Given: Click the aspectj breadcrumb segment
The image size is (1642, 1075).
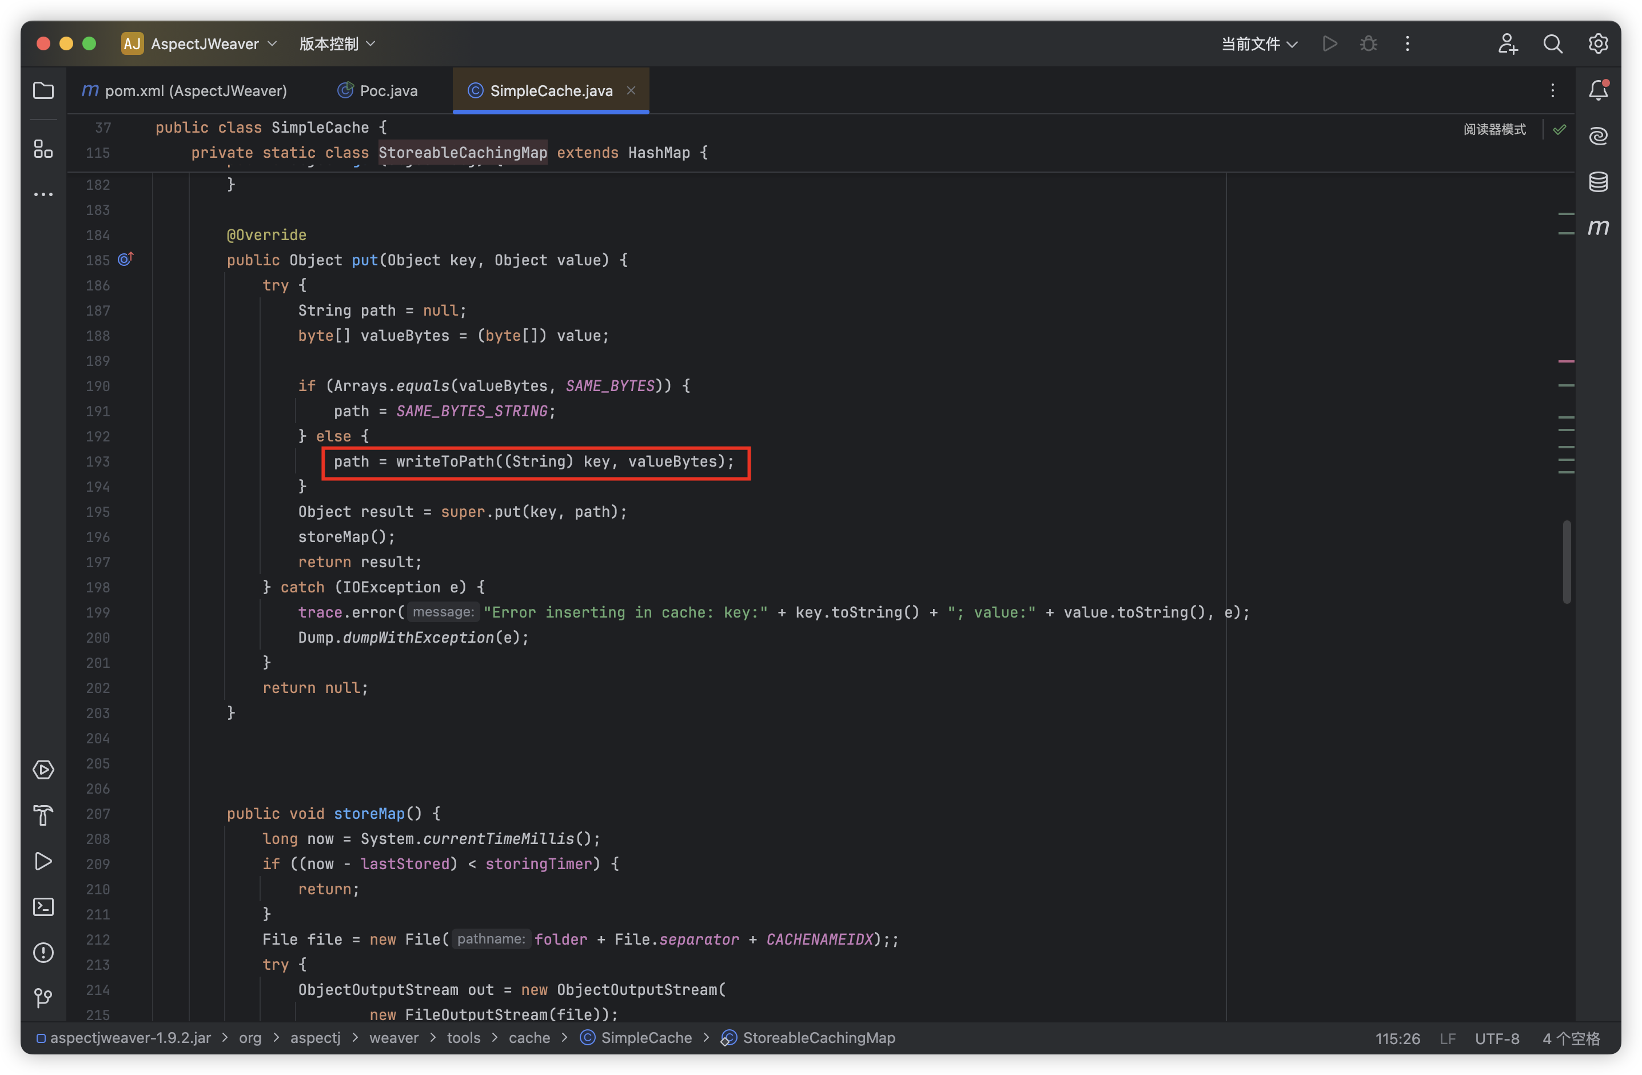Looking at the screenshot, I should click(x=315, y=1038).
